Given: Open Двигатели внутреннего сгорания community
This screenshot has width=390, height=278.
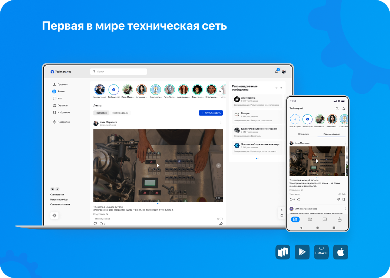Looking at the screenshot, I should coord(257,132).
